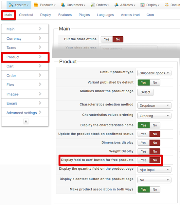
Task: Go to Cart section in sidebar
Action: (25, 66)
